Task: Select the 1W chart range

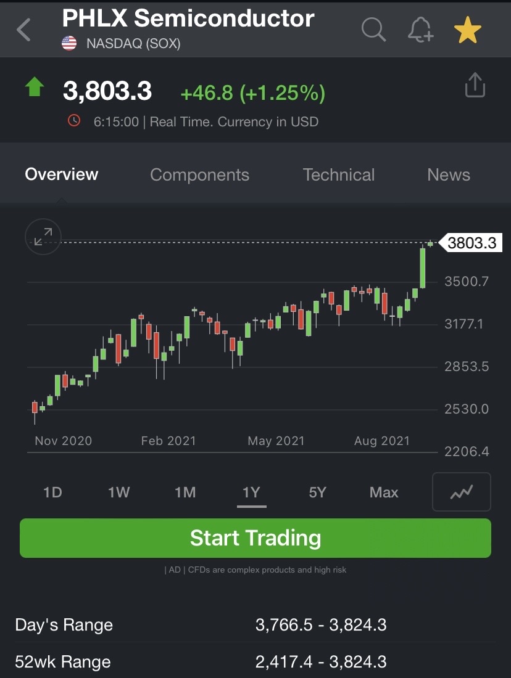Action: click(118, 492)
